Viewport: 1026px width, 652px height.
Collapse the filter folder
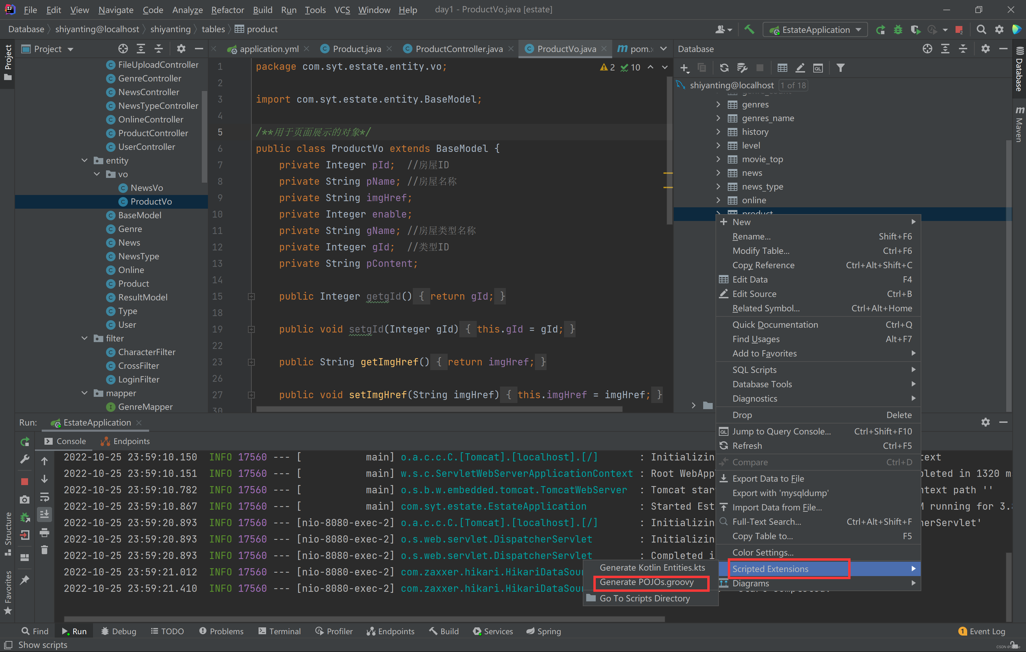point(84,338)
